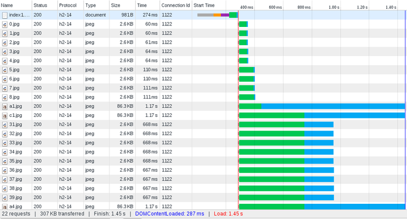Click the DOMContentLoaded: 287 ms summary

(169, 214)
